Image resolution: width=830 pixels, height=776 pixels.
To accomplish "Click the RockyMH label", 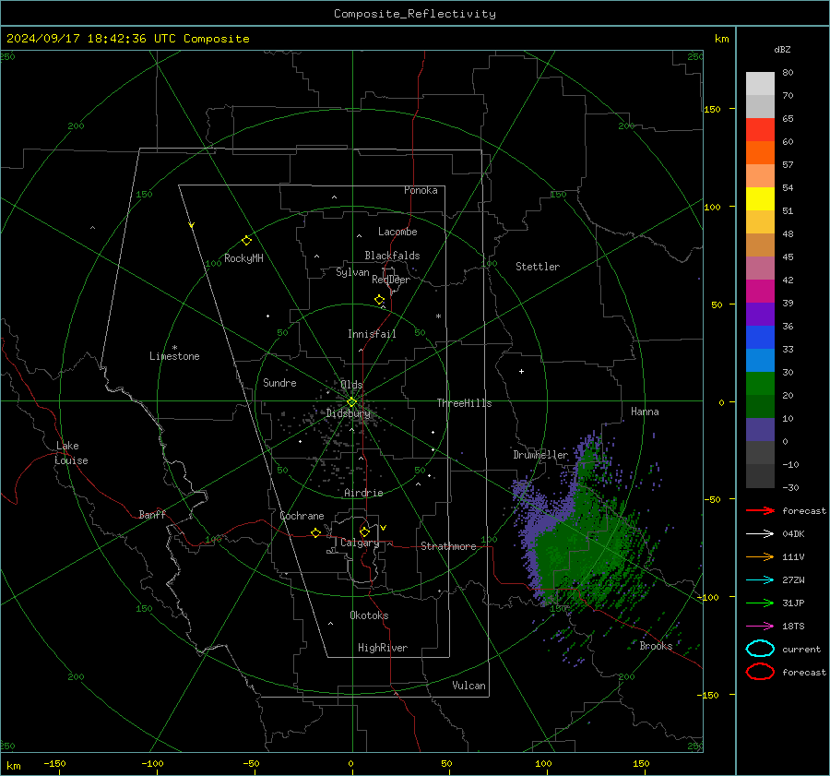I will tap(243, 258).
